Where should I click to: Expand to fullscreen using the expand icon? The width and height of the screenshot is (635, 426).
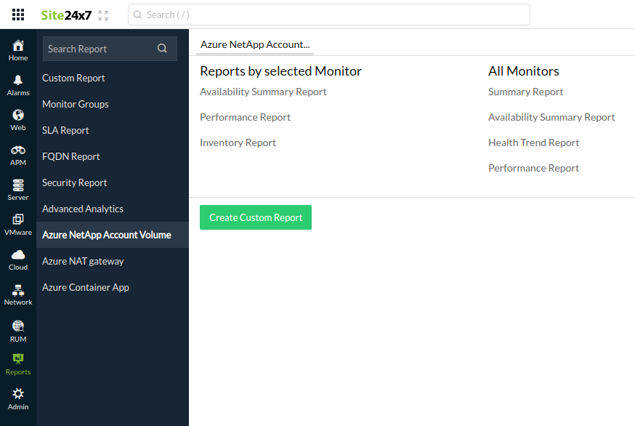[105, 14]
